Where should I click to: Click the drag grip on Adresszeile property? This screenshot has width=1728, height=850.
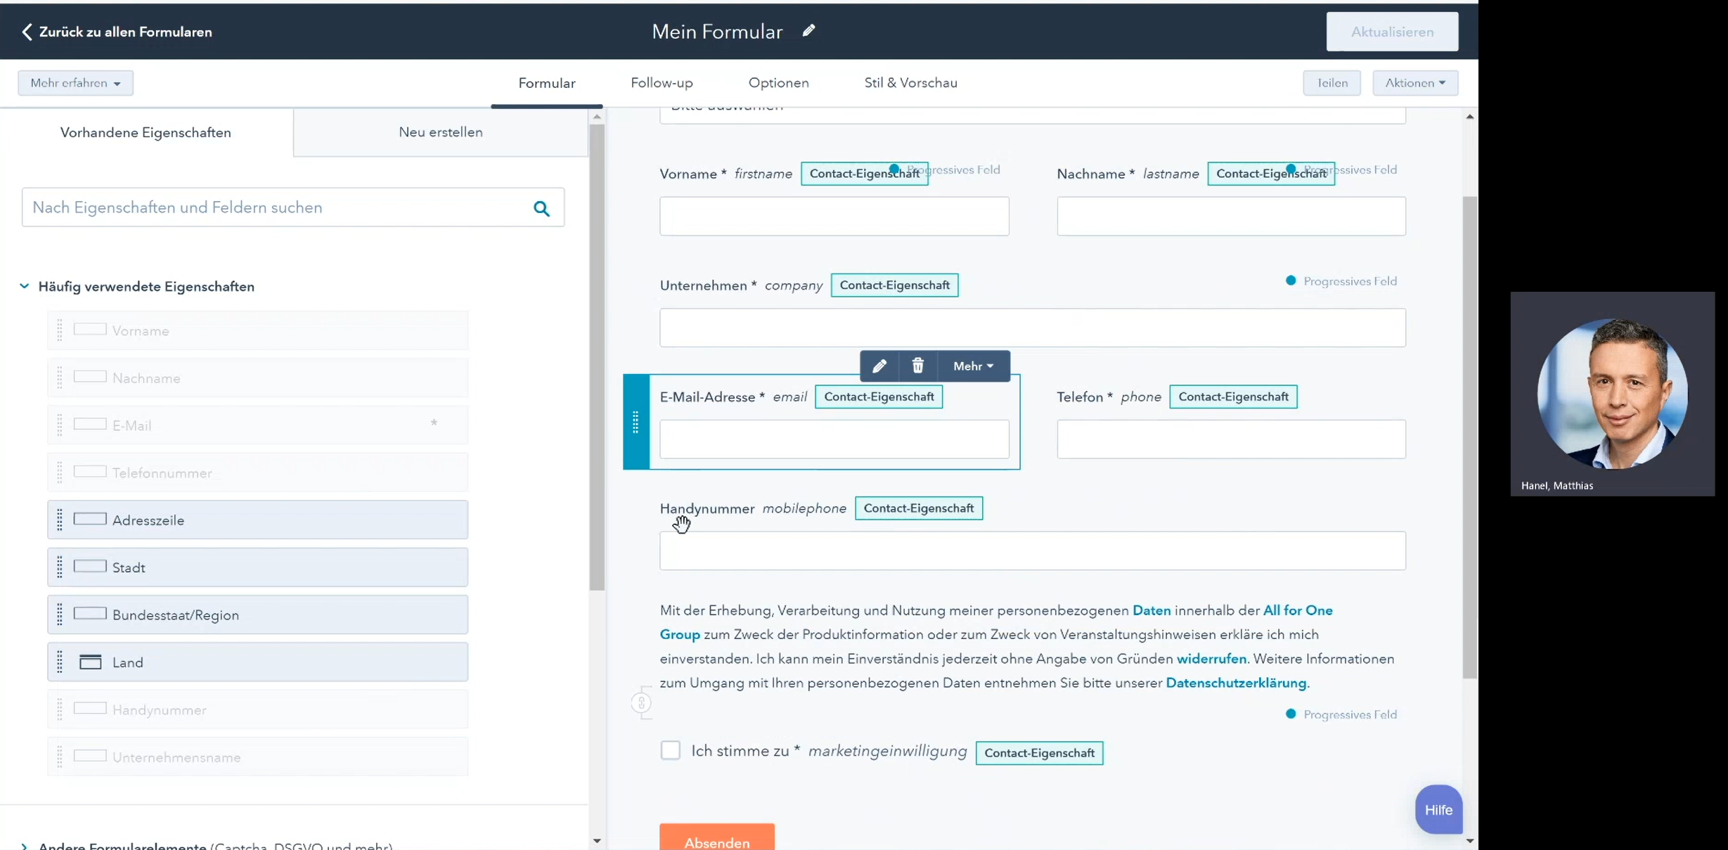coord(60,520)
